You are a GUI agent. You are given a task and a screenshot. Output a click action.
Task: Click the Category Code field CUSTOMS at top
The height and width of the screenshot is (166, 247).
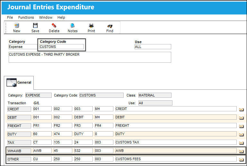pos(62,47)
